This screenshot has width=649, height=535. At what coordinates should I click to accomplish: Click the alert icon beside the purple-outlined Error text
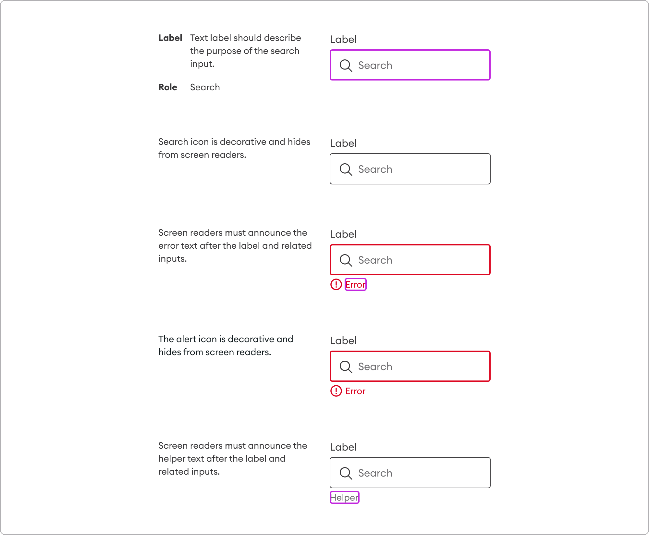(336, 284)
